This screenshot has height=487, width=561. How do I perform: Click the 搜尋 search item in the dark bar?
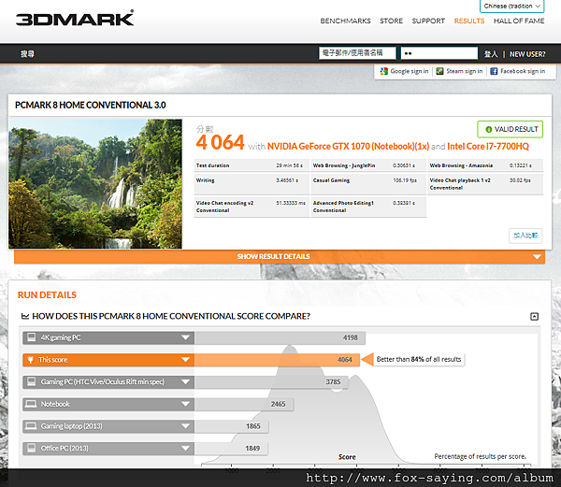coord(27,54)
